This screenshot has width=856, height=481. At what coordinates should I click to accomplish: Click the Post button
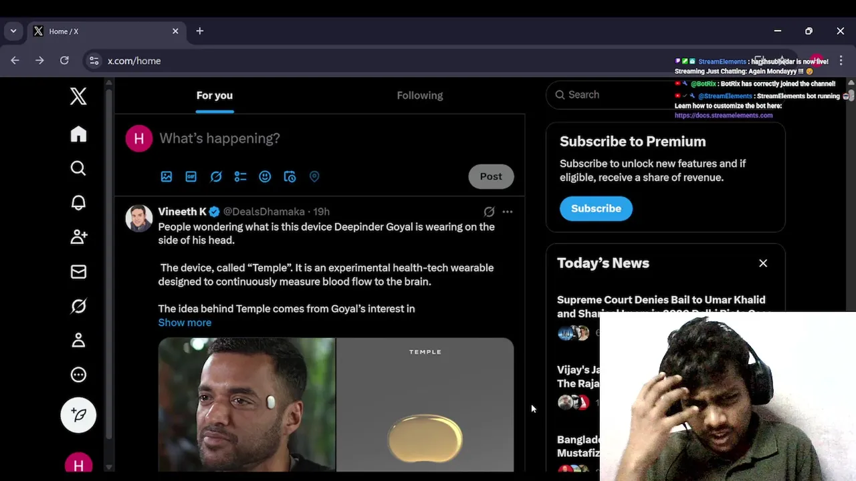(x=491, y=176)
